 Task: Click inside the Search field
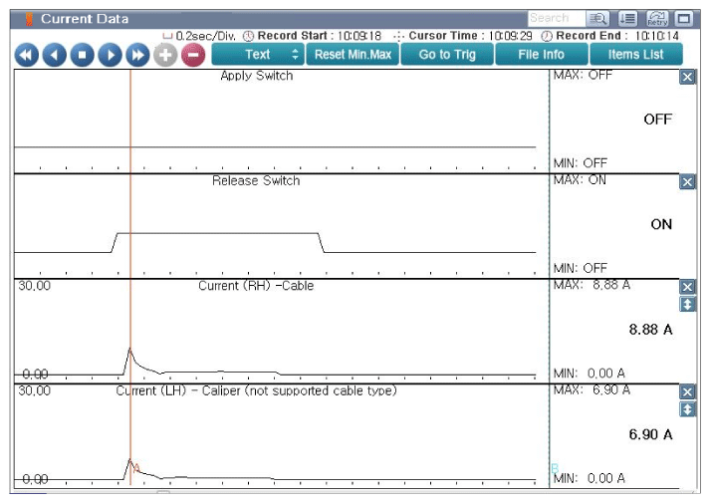tap(556, 18)
